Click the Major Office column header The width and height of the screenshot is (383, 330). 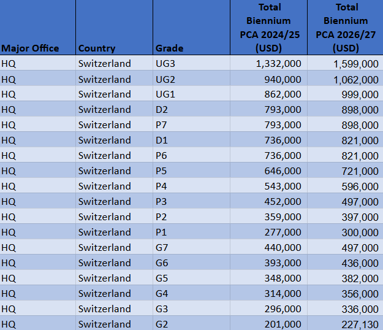[x=31, y=48]
